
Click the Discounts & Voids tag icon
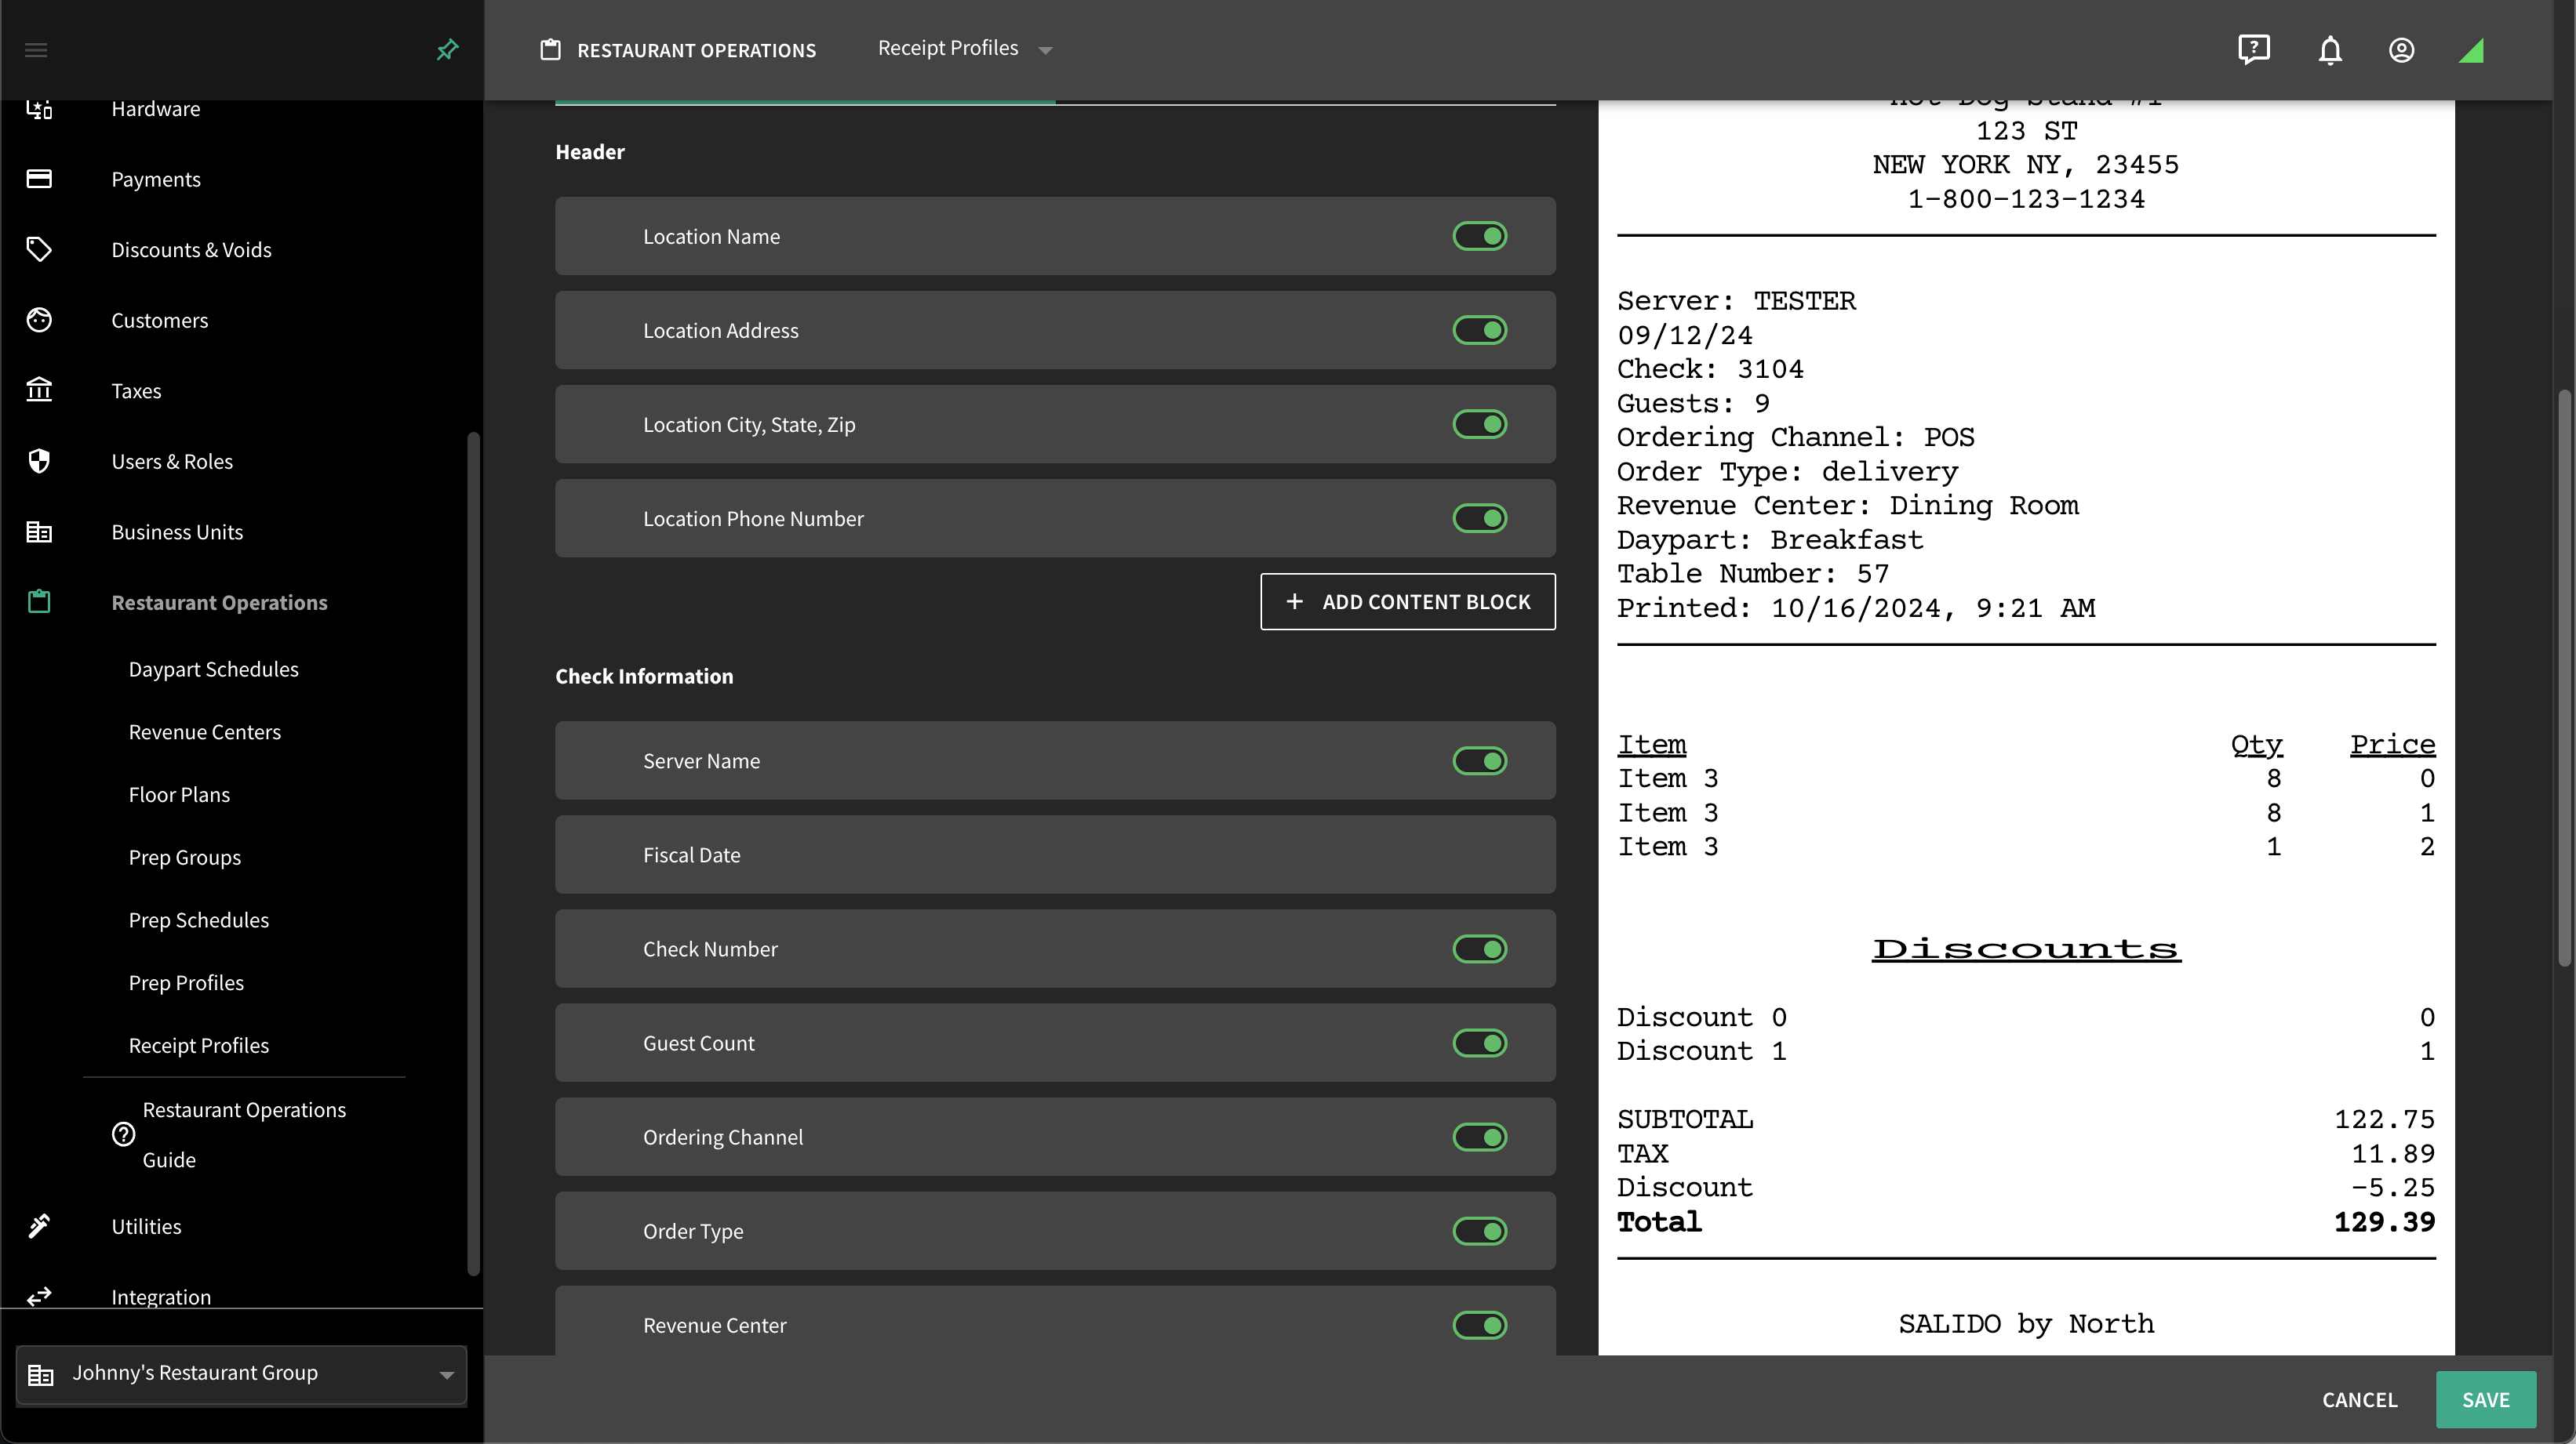point(39,250)
